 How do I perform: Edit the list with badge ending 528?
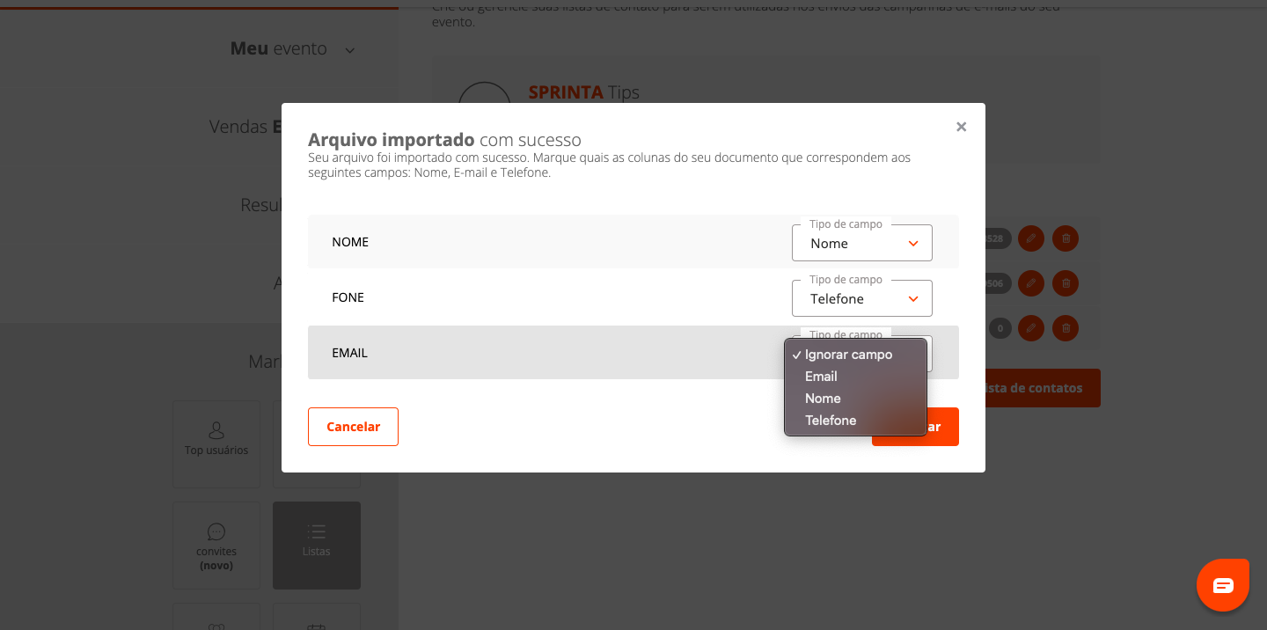point(1031,238)
